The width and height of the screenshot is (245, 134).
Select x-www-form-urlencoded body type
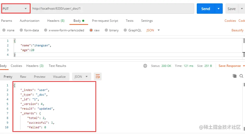pos(64,30)
